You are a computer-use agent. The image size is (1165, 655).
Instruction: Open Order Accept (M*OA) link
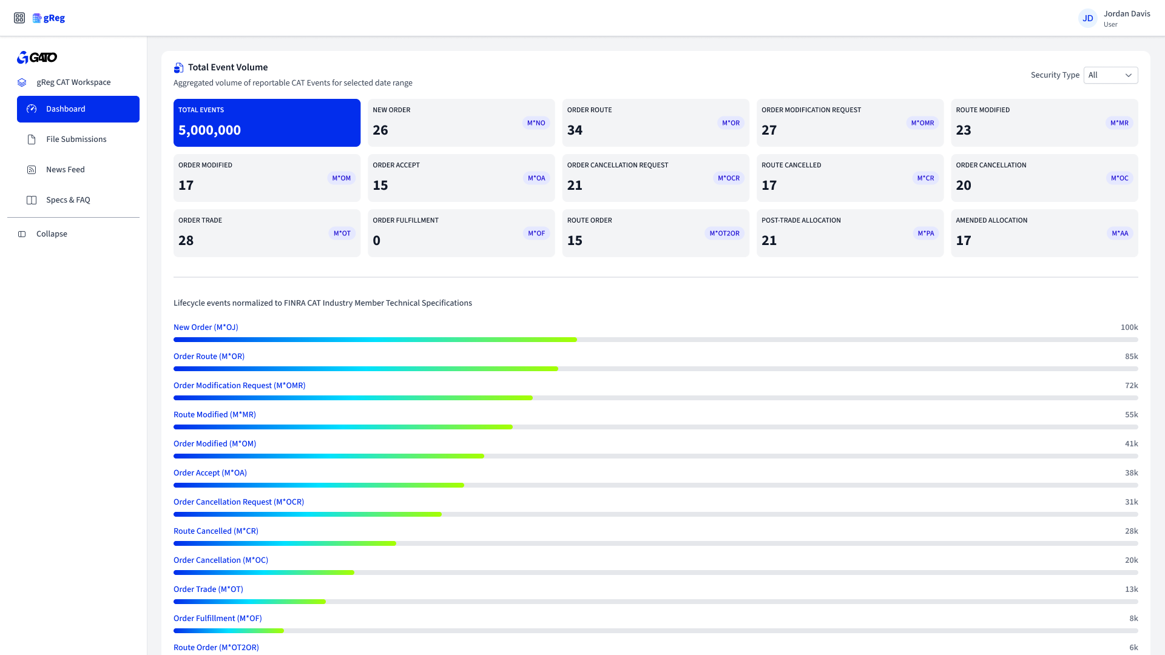[210, 473]
